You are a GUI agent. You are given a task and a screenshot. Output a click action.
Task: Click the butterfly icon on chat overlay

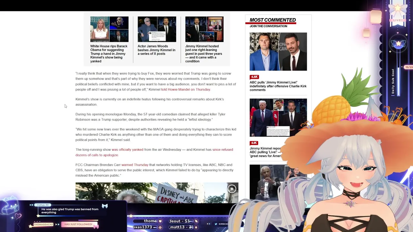pyautogui.click(x=105, y=206)
